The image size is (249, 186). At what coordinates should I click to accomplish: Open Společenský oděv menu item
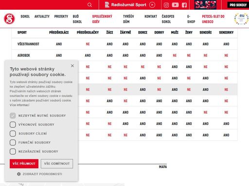pyautogui.click(x=102, y=19)
